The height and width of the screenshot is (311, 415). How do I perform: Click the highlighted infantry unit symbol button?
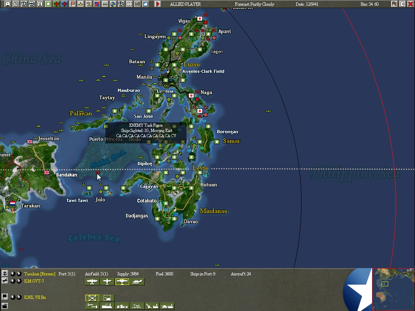coord(92,298)
